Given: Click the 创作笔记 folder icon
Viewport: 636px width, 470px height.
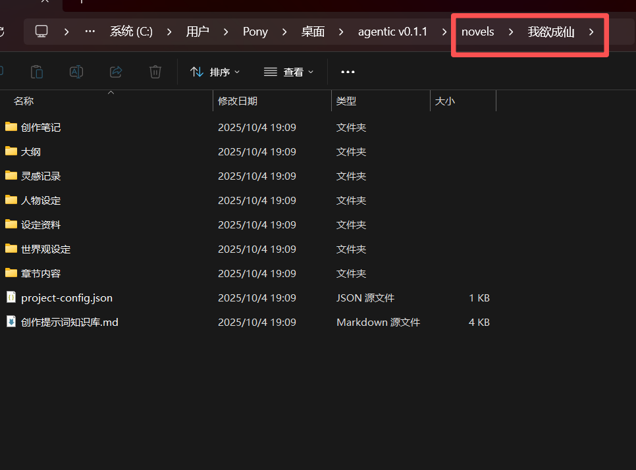Looking at the screenshot, I should point(11,127).
